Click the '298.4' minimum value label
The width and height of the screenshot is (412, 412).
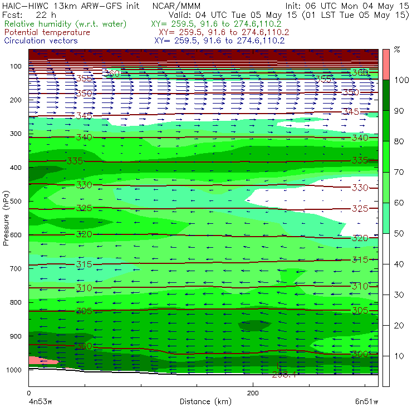point(284,375)
